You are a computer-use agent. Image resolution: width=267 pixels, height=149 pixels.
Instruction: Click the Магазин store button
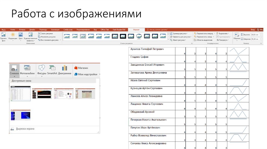pos(81,68)
